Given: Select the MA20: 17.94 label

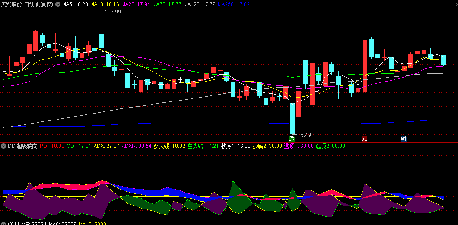Looking at the screenshot, I should point(136,4).
